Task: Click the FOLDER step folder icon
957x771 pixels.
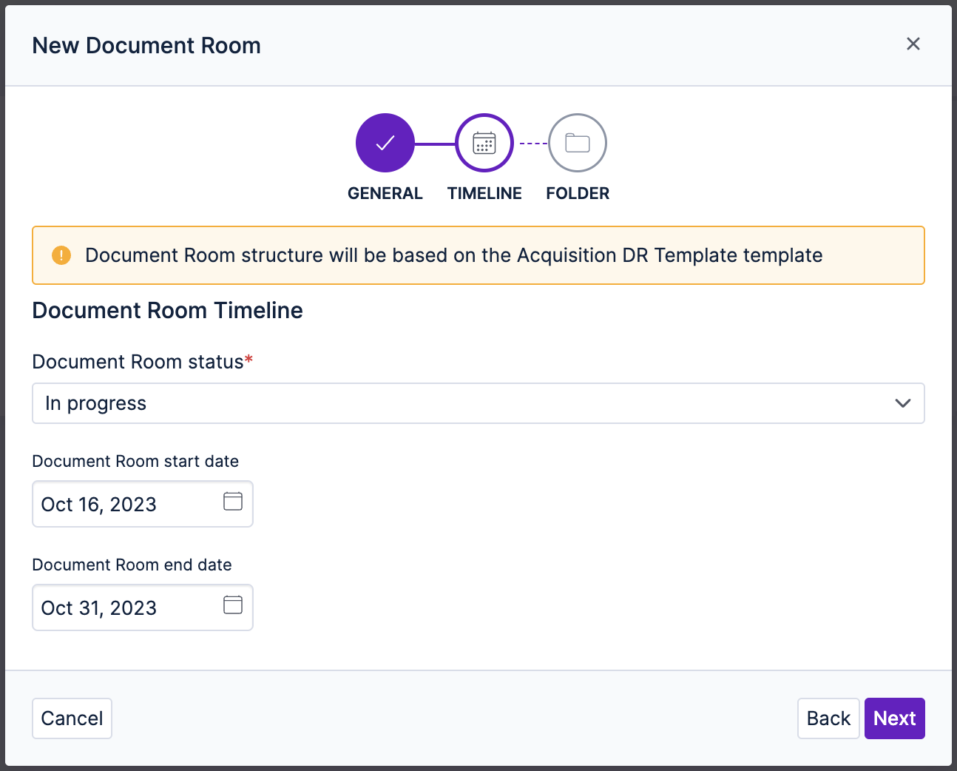Action: tap(577, 143)
